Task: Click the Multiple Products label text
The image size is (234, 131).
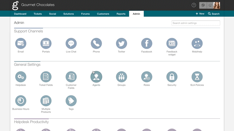Action: (46, 111)
